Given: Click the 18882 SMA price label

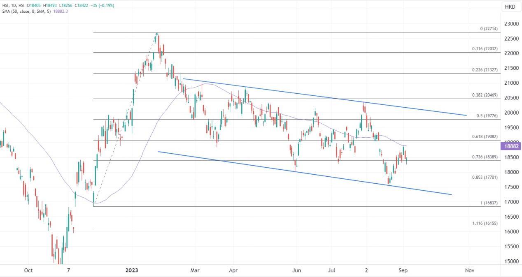Looking at the screenshot, I should (511, 146).
